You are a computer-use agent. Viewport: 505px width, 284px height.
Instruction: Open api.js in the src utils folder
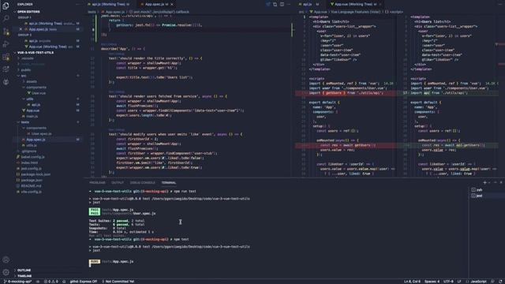pyautogui.click(x=36, y=105)
